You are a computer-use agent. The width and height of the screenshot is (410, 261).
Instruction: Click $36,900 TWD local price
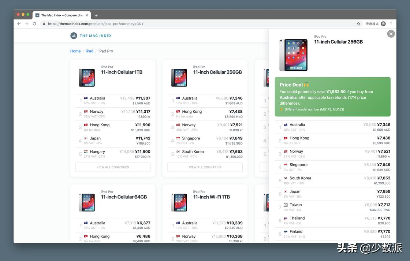[x=380, y=210]
